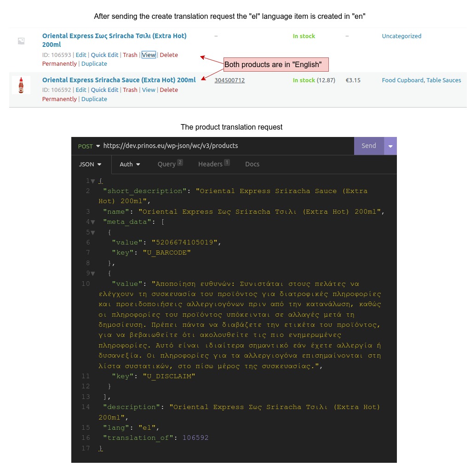Open product title Oriental Express Sriracha Sauce (Extra Hot) 200ml

[x=119, y=80]
